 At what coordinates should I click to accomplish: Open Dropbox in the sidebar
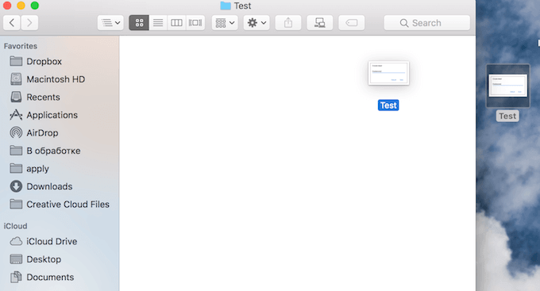44,62
